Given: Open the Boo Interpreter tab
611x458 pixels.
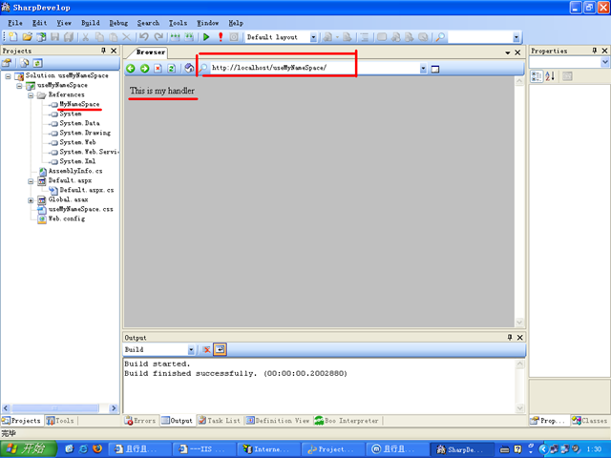Looking at the screenshot, I should tap(347, 421).
